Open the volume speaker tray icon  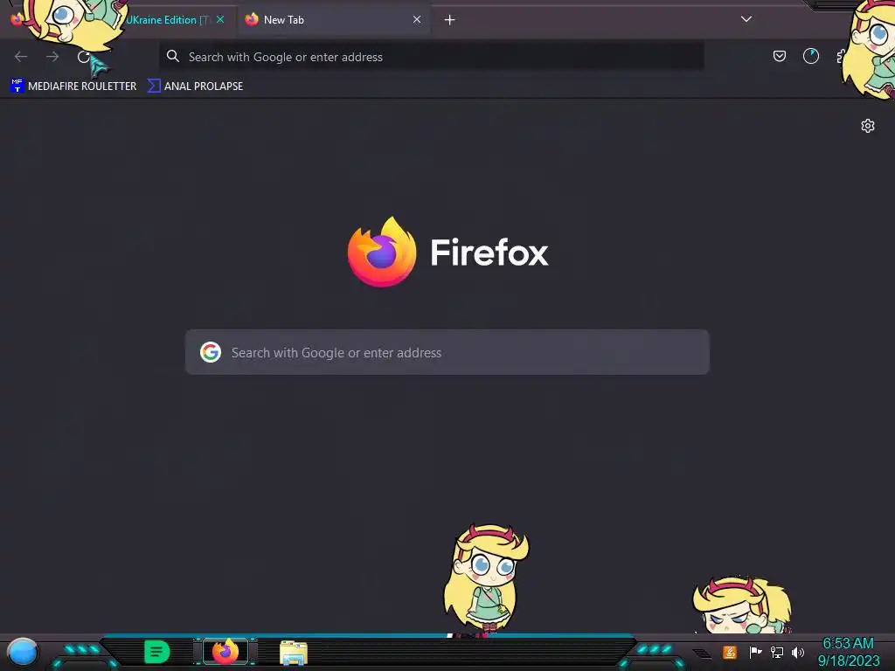coord(797,652)
